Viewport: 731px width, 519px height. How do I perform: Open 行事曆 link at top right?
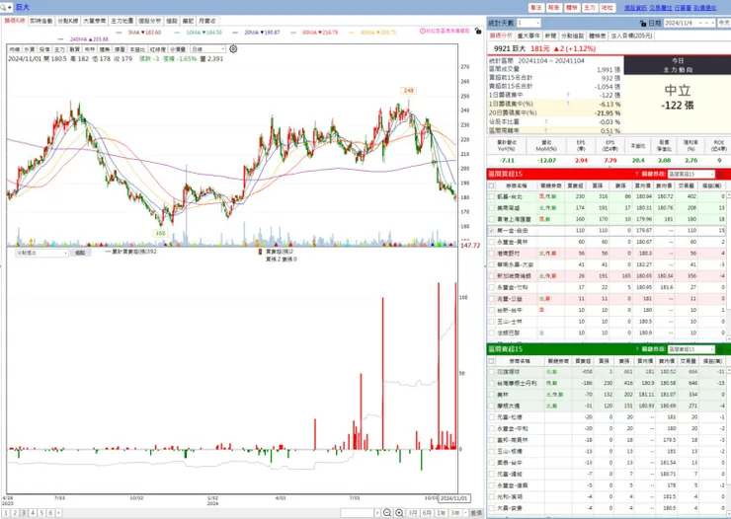click(x=683, y=8)
